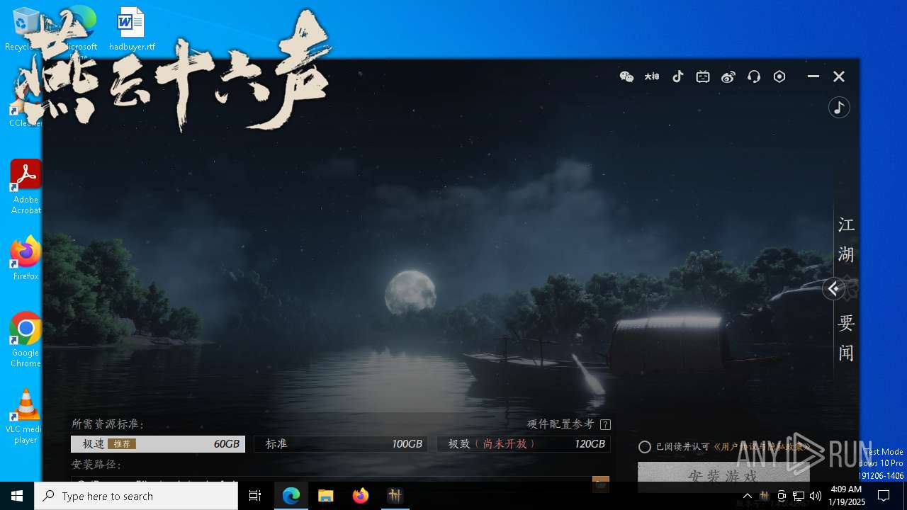This screenshot has width=907, height=510.
Task: Open Google Chrome desktop shortcut
Action: 26,340
